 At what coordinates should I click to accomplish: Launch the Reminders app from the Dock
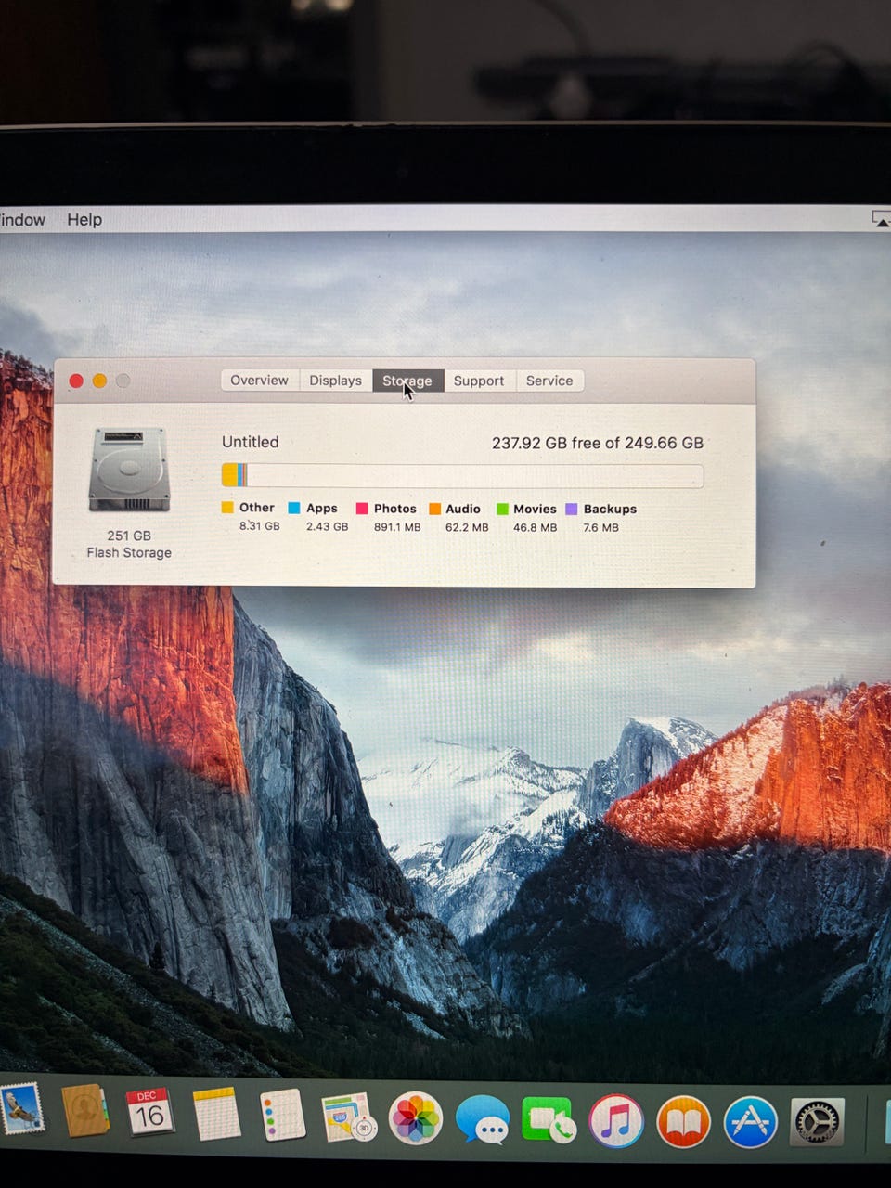282,1115
